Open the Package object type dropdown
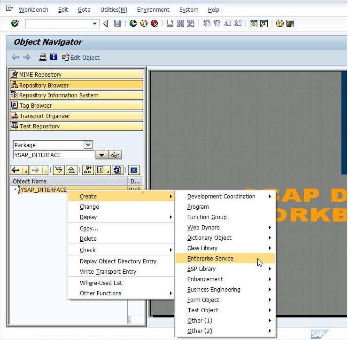The height and width of the screenshot is (340, 348). coord(87,145)
